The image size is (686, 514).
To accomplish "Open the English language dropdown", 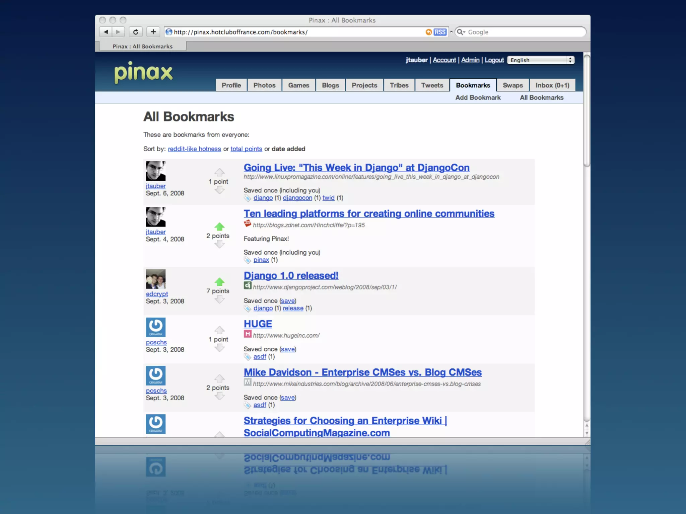I will [541, 60].
